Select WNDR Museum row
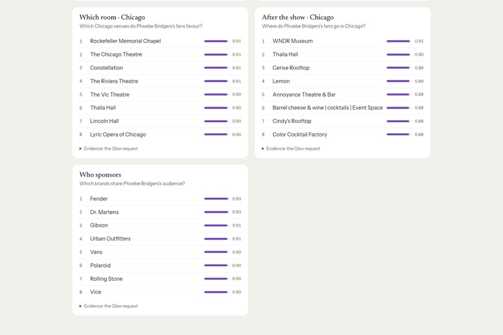This screenshot has width=503, height=335. coord(343,41)
